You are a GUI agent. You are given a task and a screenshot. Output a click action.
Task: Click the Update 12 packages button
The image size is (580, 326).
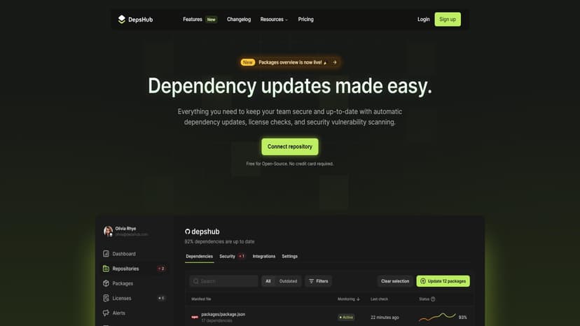(443, 281)
